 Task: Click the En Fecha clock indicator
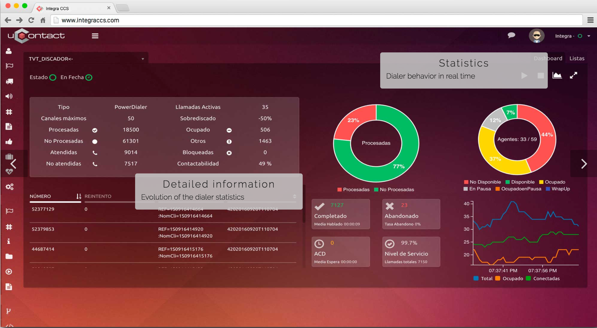pyautogui.click(x=89, y=77)
